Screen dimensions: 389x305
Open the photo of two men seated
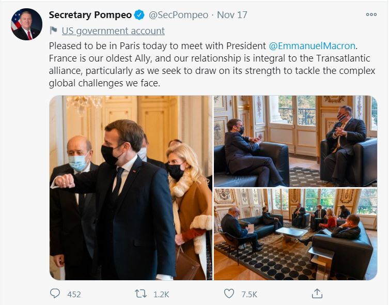[295, 141]
